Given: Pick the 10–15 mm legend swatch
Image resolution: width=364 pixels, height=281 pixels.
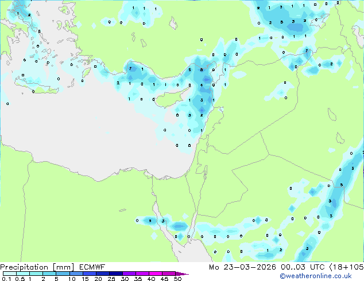Looking at the screenshot, I should (76, 274).
